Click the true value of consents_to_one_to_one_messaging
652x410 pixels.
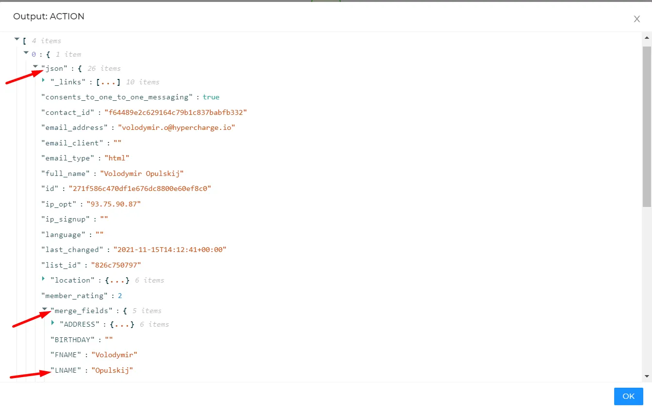click(x=211, y=97)
